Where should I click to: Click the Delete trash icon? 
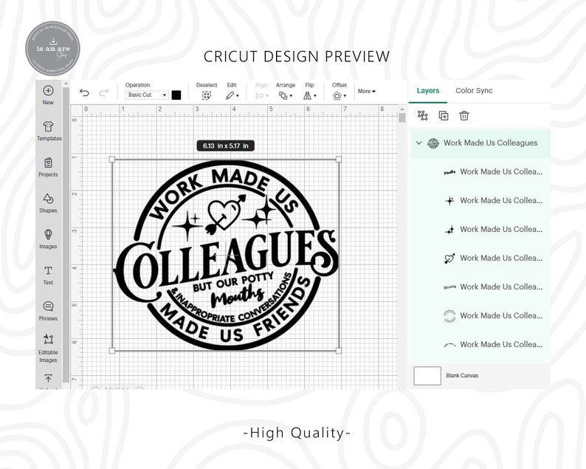click(x=464, y=115)
